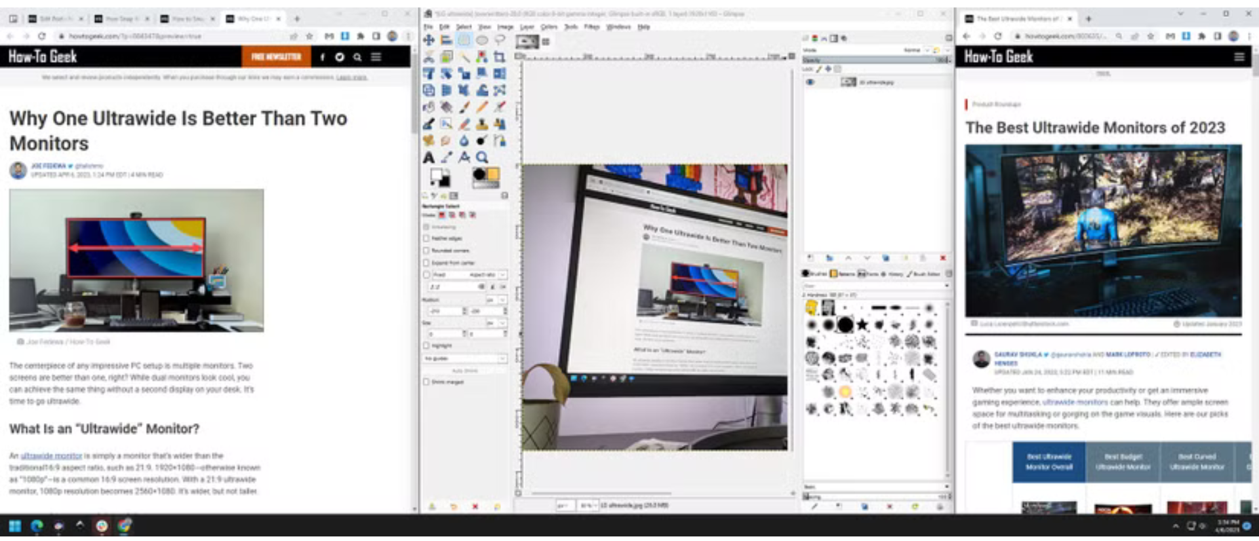Enable the Fixed aspect ratio checkbox
Image resolution: width=1259 pixels, height=541 pixels.
click(426, 274)
